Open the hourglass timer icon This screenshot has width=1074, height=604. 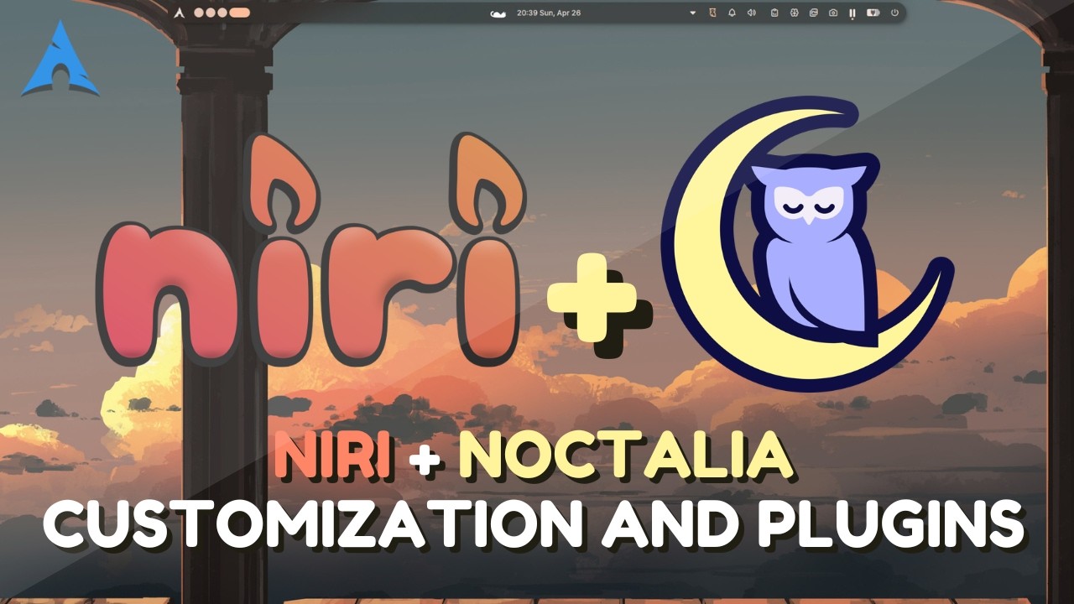click(712, 13)
